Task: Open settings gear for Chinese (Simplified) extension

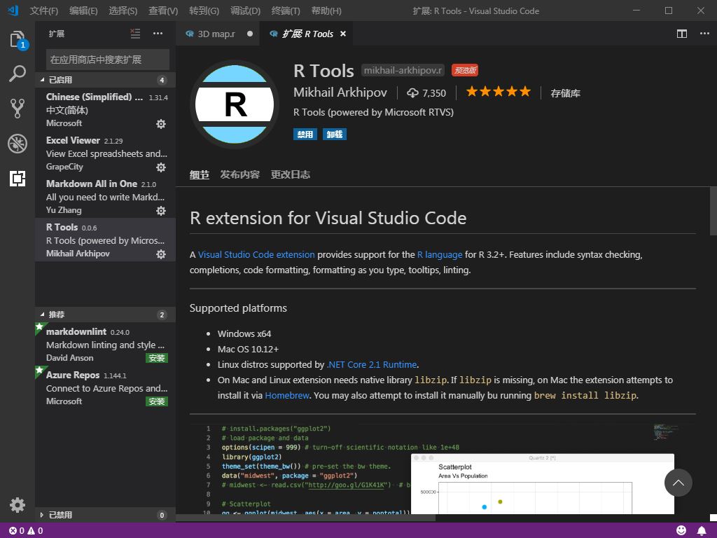Action: click(x=161, y=124)
